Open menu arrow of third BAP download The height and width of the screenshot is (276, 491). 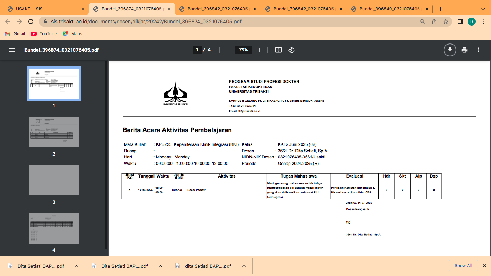(x=244, y=266)
